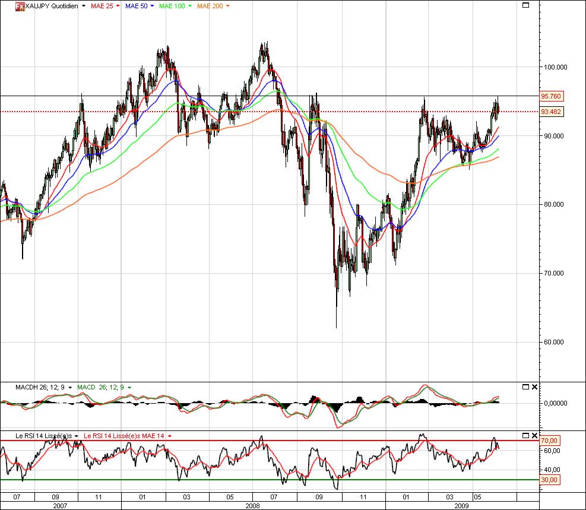
Task: Maximize the main price chart panel
Action: 525,5
